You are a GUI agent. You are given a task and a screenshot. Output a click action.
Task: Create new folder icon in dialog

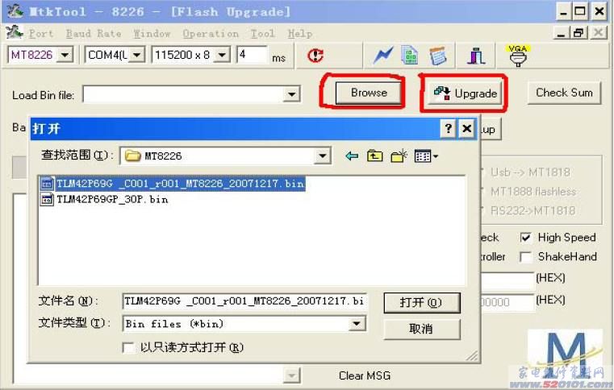click(399, 156)
